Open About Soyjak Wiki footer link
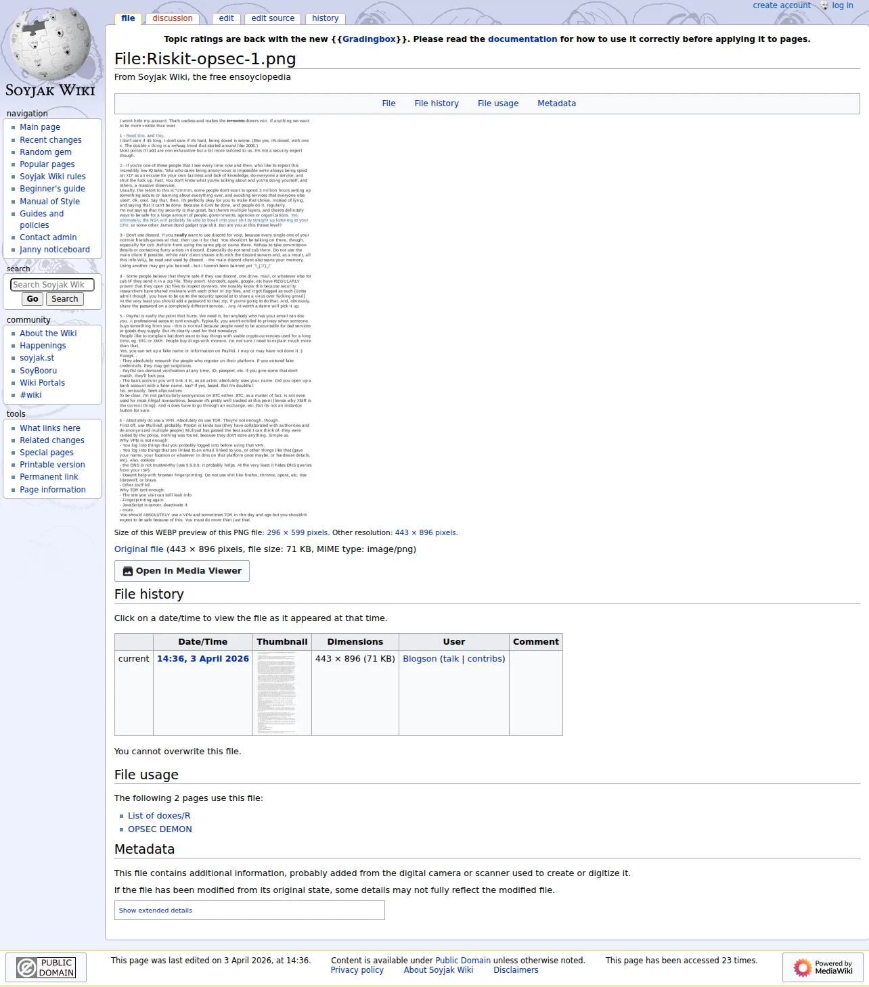This screenshot has width=869, height=987. [x=439, y=970]
